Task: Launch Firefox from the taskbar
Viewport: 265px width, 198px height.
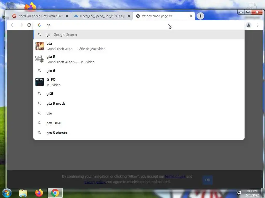Action: click(x=39, y=193)
